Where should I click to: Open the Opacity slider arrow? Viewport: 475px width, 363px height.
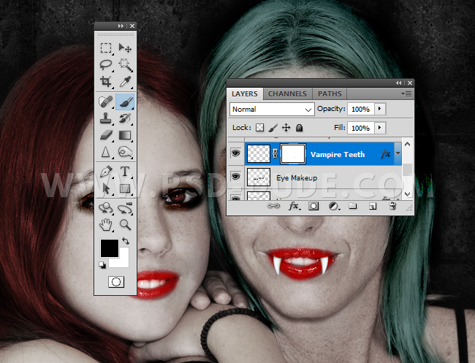click(380, 109)
